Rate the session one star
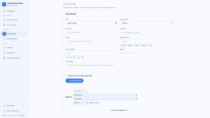 coord(121,53)
